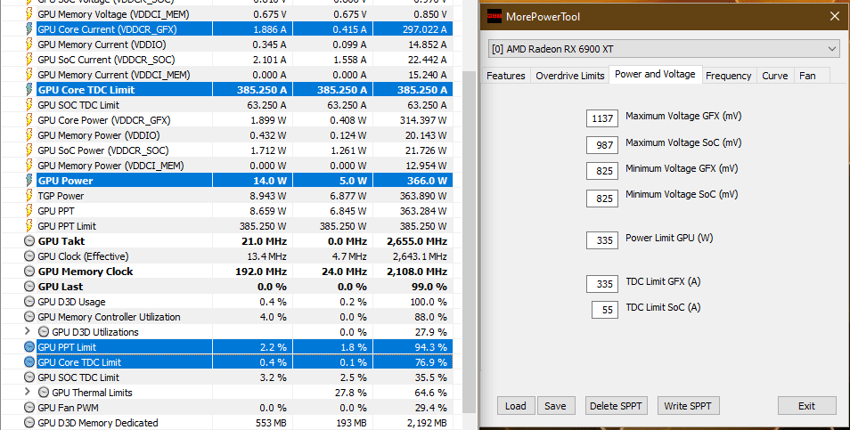This screenshot has width=850, height=430.
Task: Click the Power Limit GPU (W) field
Action: tap(602, 240)
